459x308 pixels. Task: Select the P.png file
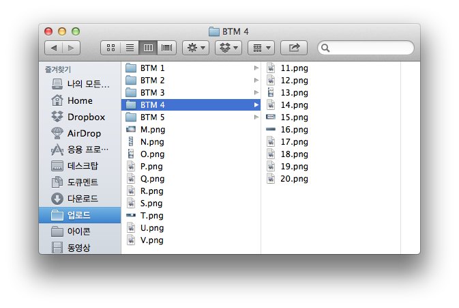tap(191, 167)
